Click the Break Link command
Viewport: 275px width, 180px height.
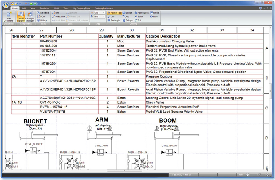click(59, 20)
